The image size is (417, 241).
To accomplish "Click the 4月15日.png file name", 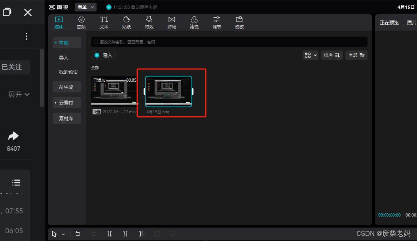I will coord(158,112).
